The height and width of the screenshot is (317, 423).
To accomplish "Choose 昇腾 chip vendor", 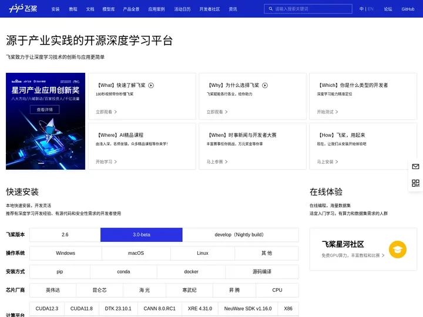I will click(x=234, y=290).
